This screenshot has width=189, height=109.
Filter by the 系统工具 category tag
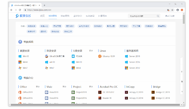[x=68, y=31]
